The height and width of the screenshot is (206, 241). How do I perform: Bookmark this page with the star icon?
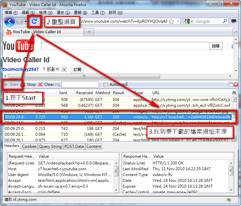(171, 21)
